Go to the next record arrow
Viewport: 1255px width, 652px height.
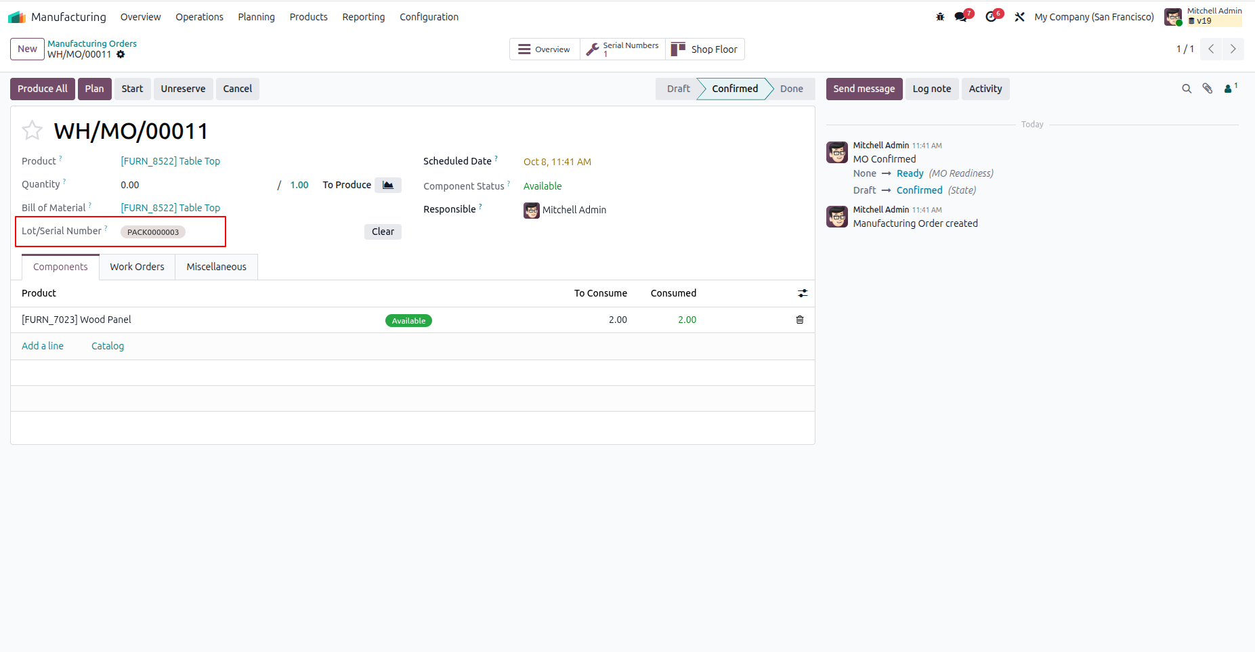(1233, 49)
